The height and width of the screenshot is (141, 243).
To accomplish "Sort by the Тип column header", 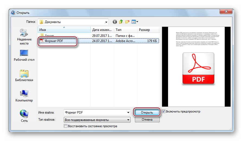I will point(126,30).
